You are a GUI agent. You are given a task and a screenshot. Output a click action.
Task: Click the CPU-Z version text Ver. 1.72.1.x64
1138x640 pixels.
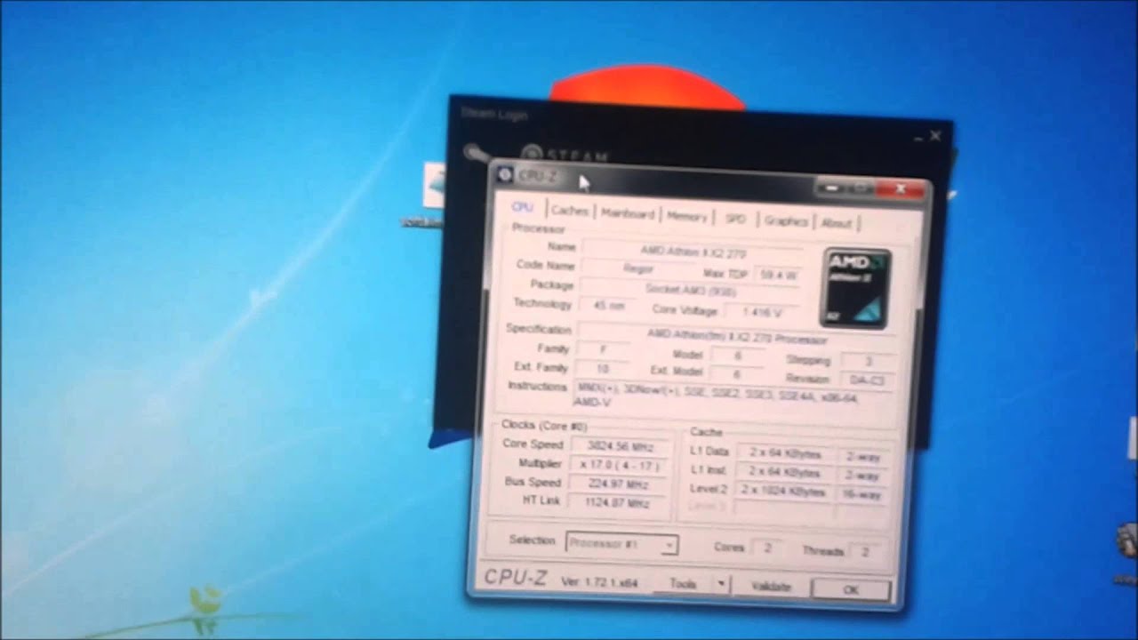pyautogui.click(x=597, y=580)
